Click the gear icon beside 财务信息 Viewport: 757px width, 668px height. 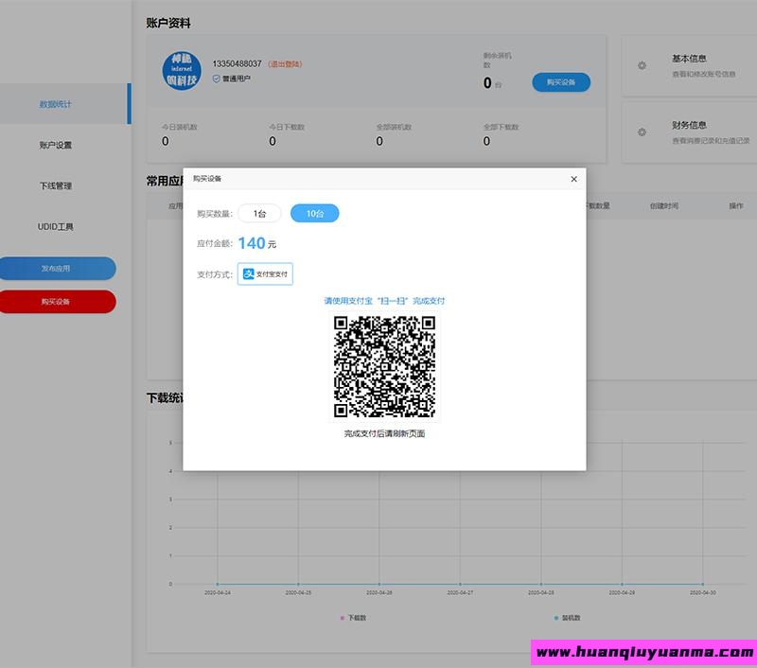pos(642,132)
